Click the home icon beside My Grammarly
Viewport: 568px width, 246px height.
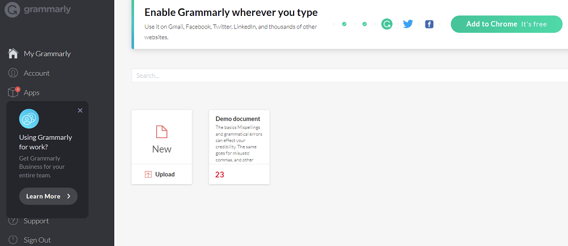point(13,53)
